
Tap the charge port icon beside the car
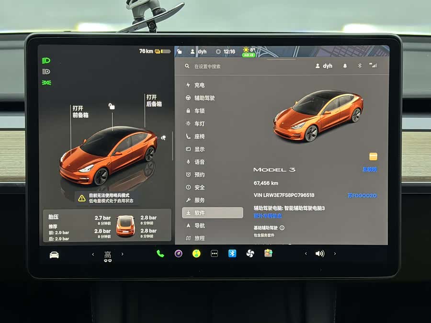click(x=164, y=138)
